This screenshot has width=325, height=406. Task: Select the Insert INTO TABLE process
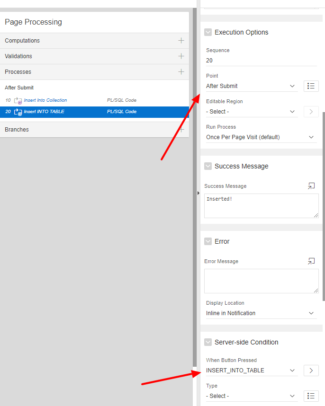click(44, 112)
